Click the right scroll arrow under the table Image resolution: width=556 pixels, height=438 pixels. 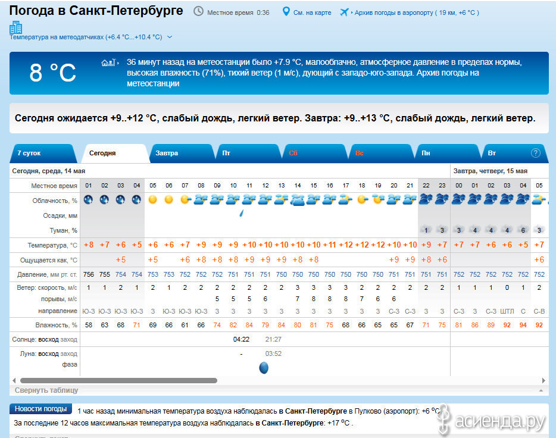tap(543, 380)
